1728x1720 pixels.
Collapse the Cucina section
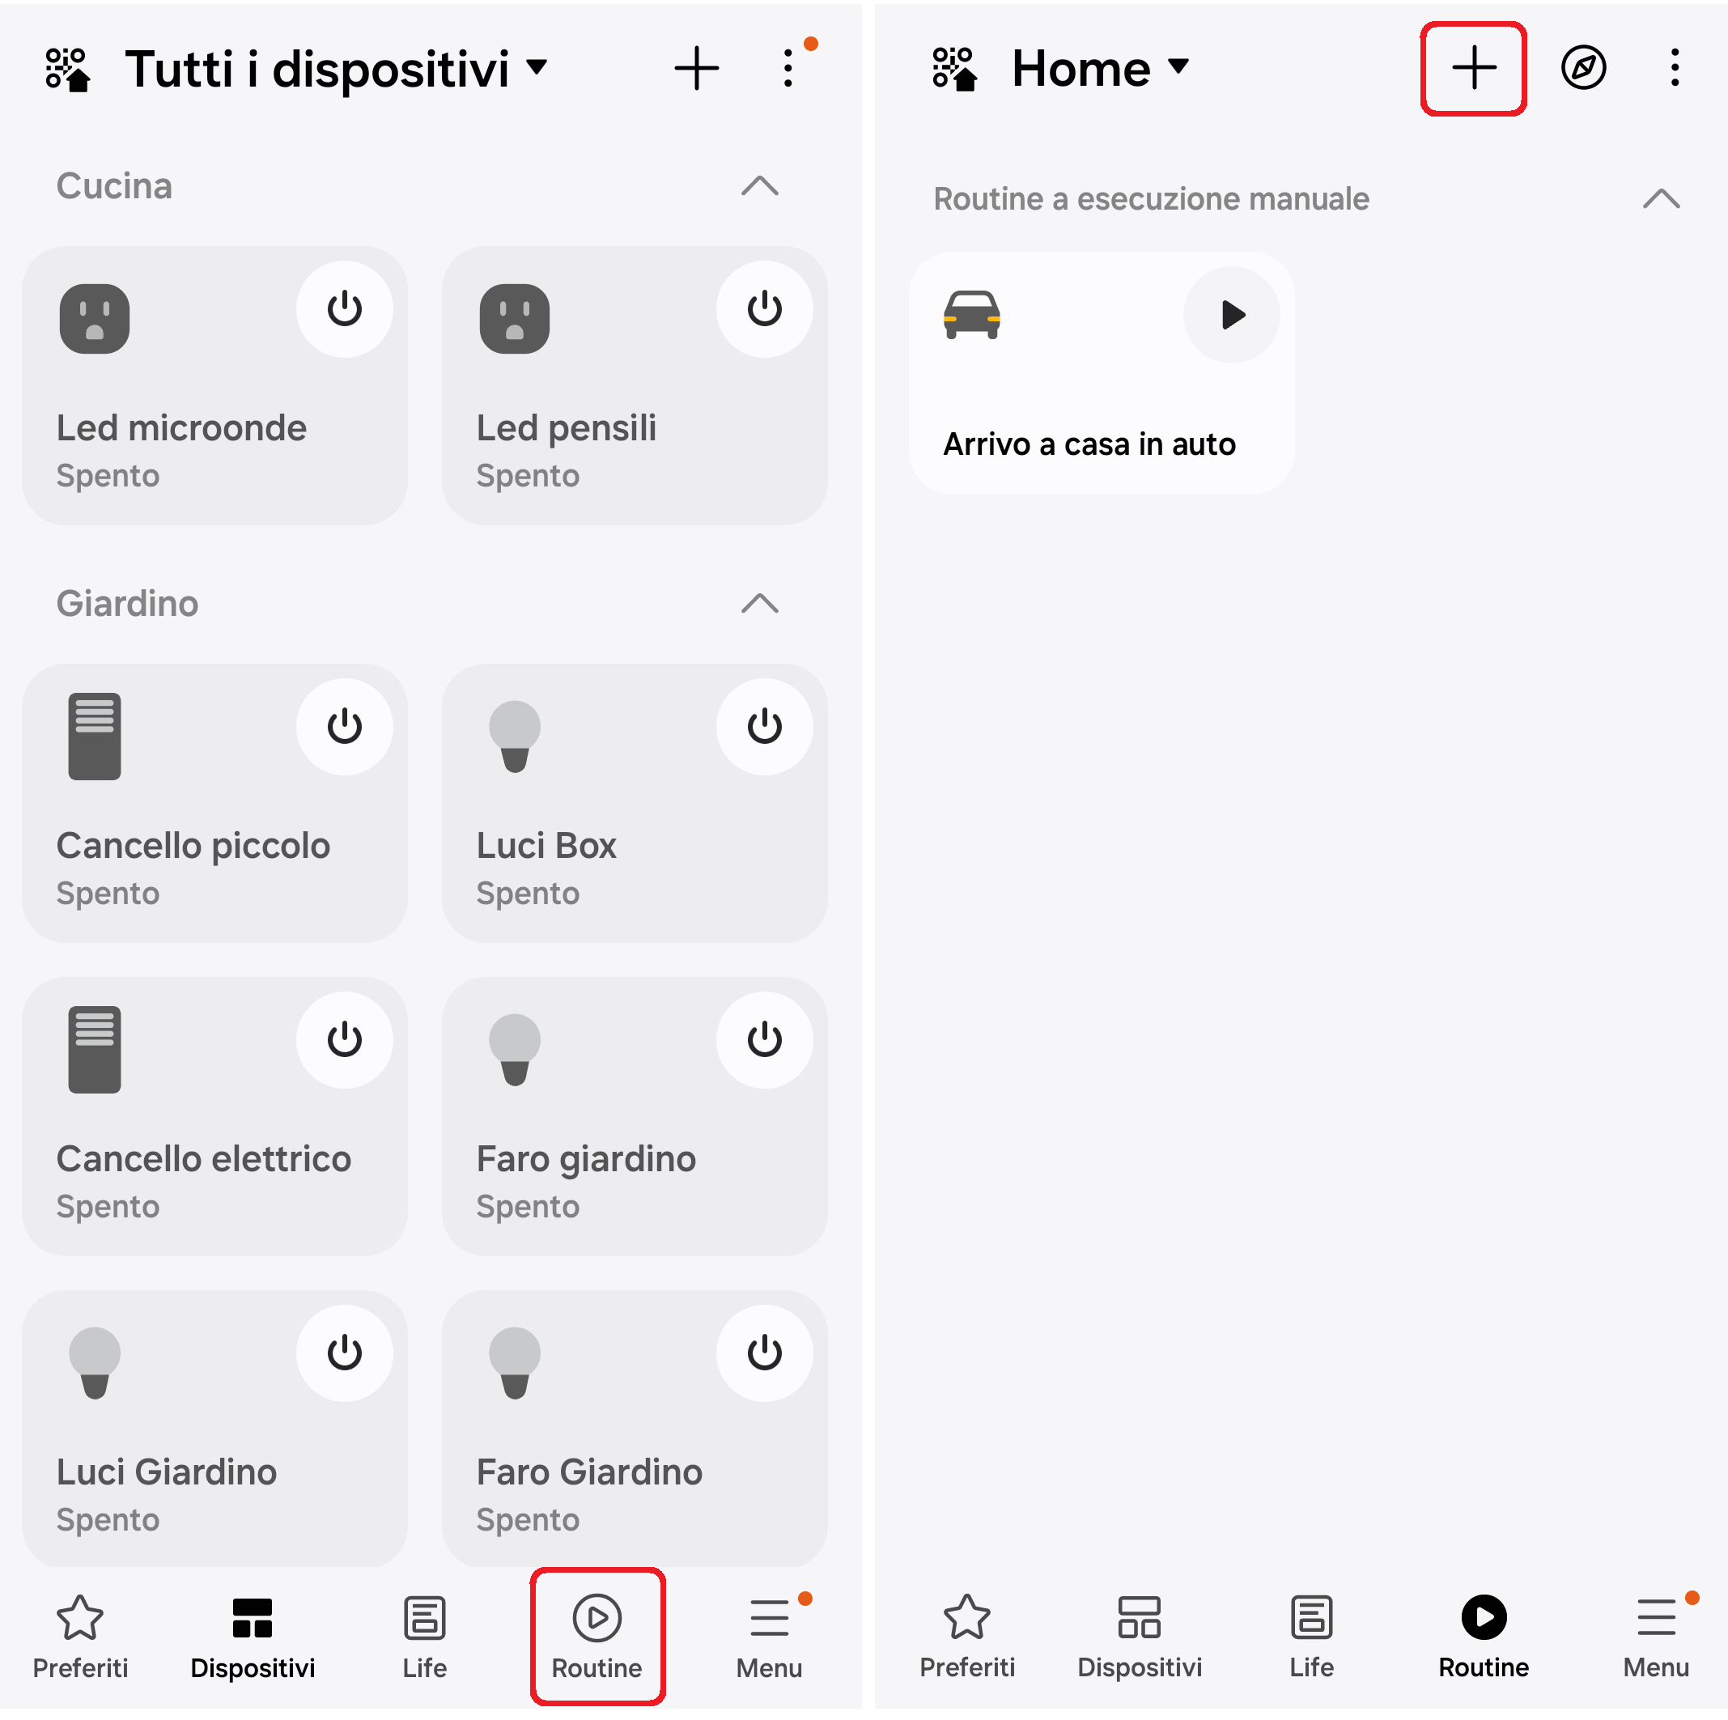pyautogui.click(x=759, y=186)
